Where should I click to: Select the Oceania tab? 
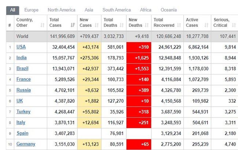(x=168, y=10)
